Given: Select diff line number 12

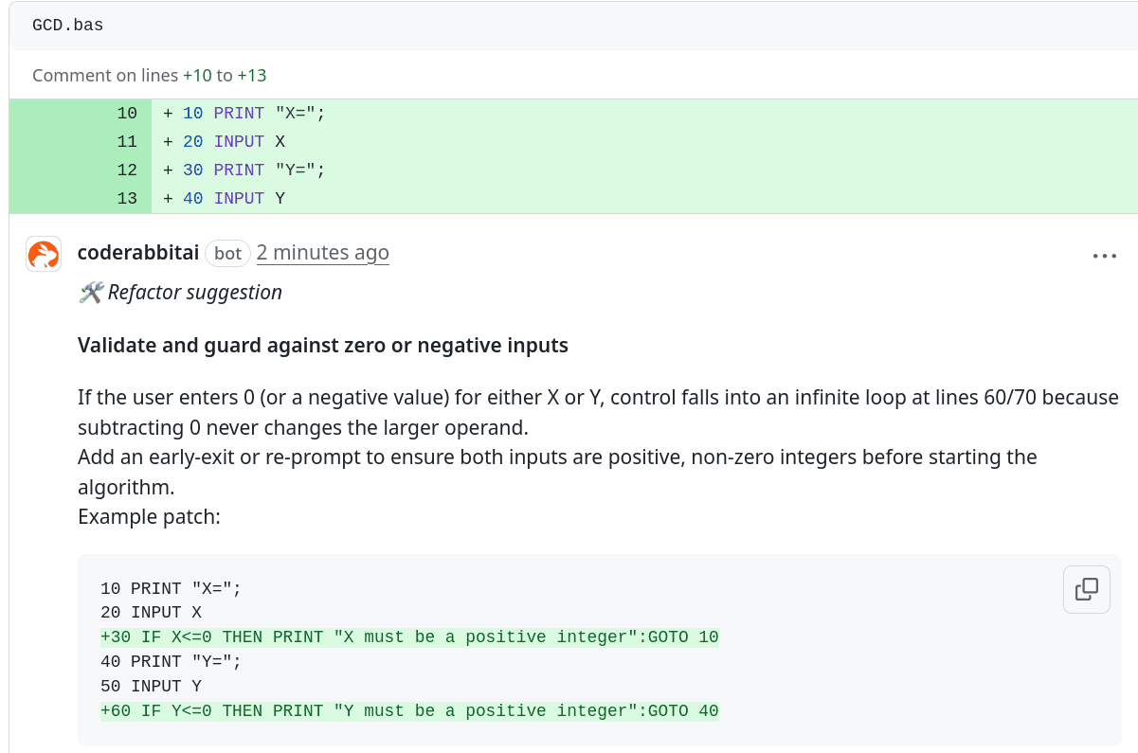Looking at the screenshot, I should tap(127, 170).
